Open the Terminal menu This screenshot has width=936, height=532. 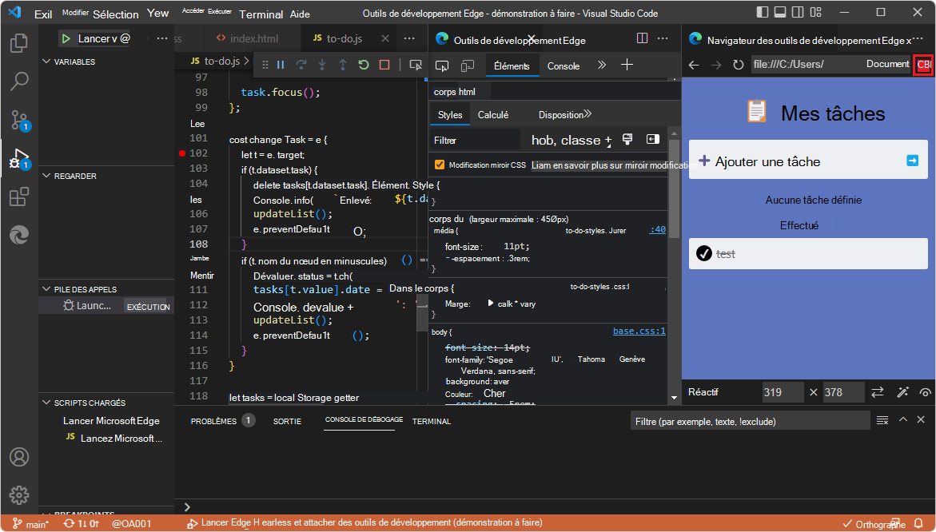261,14
